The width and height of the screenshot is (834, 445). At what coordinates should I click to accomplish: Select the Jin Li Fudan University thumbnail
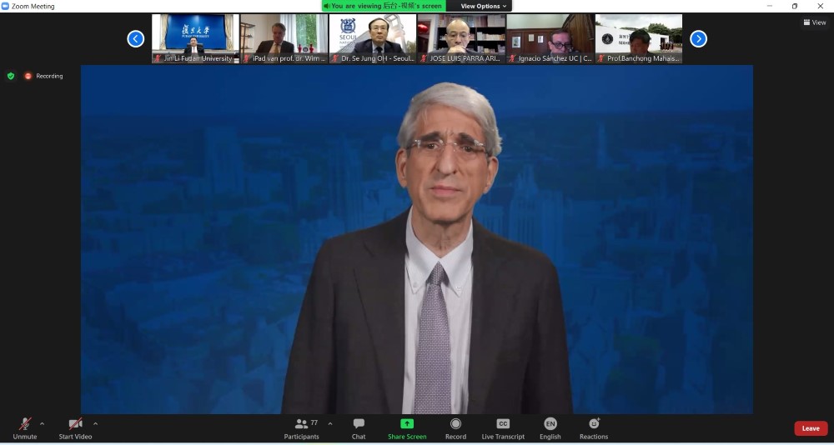[x=194, y=38]
